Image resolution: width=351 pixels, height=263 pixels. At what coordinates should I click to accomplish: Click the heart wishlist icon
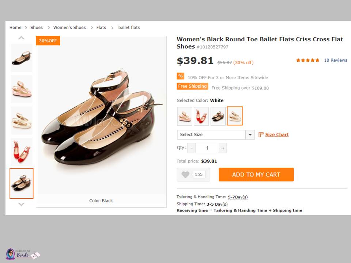[x=185, y=175]
